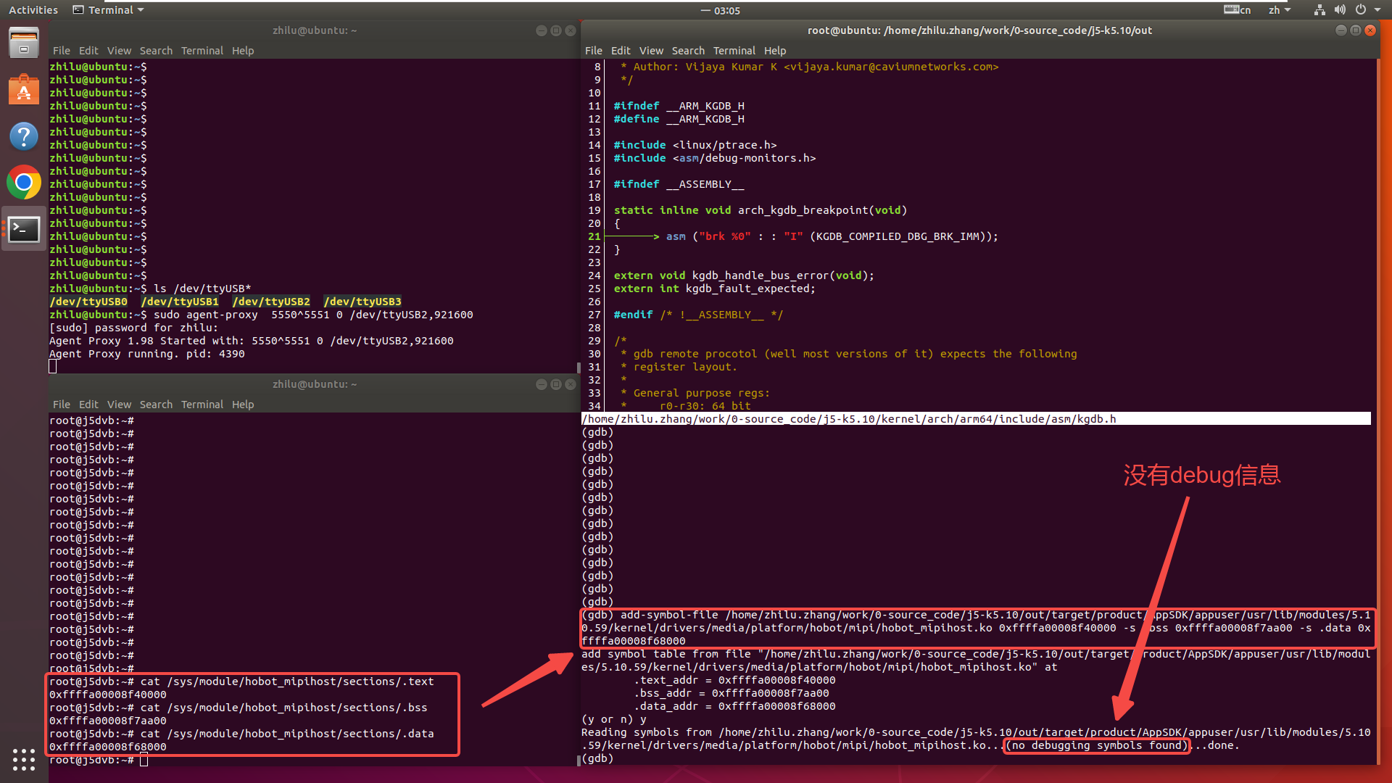Maximize the root@ubuntu gdb terminal window
1392x783 pixels.
tap(1356, 30)
